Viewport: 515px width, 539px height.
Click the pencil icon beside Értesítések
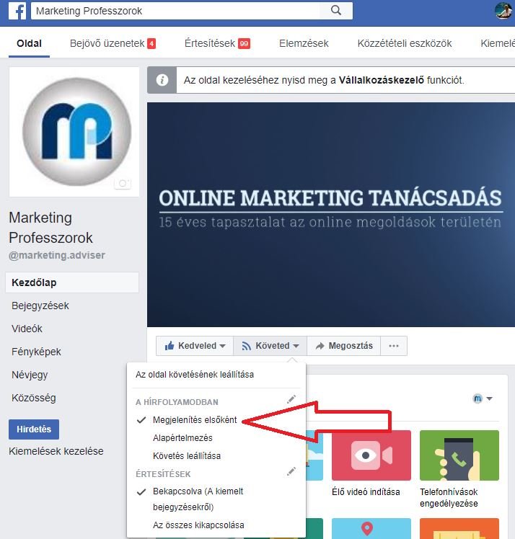(x=291, y=471)
